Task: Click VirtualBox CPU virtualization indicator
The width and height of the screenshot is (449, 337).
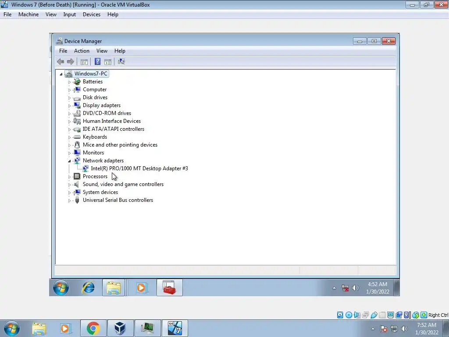Action: click(x=407, y=315)
